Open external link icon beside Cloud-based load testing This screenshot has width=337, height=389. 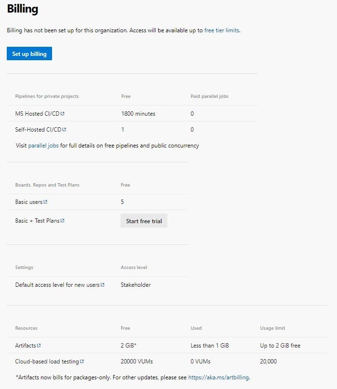coord(82,362)
